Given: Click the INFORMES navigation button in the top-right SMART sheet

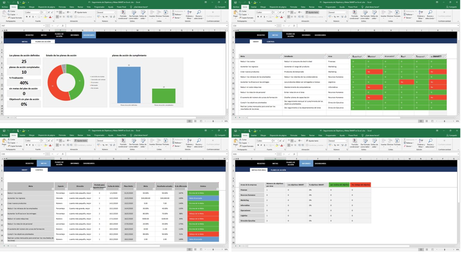Looking at the screenshot, I should (x=306, y=35).
